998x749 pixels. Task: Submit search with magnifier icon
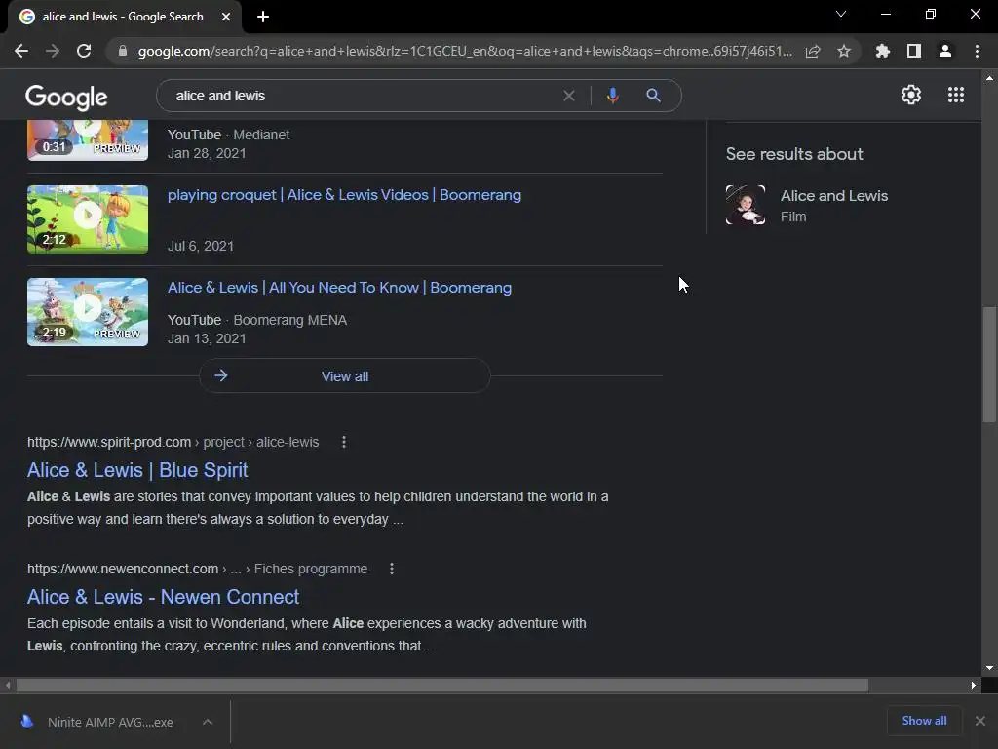coord(653,96)
